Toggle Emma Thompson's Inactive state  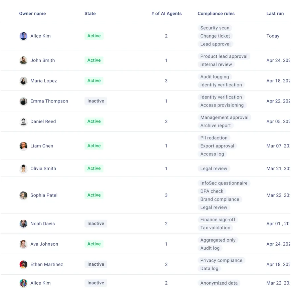pyautogui.click(x=96, y=101)
